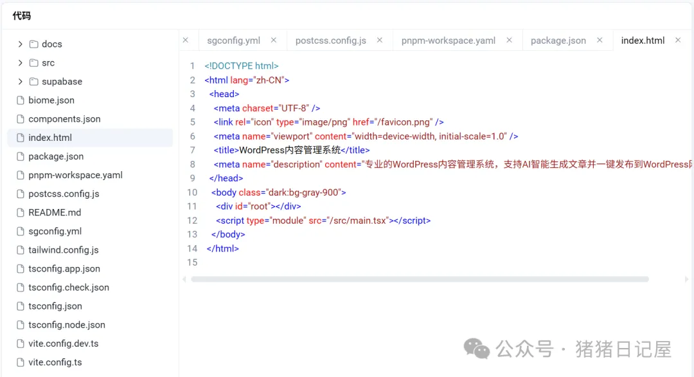Open components.json from the sidebar

click(64, 119)
